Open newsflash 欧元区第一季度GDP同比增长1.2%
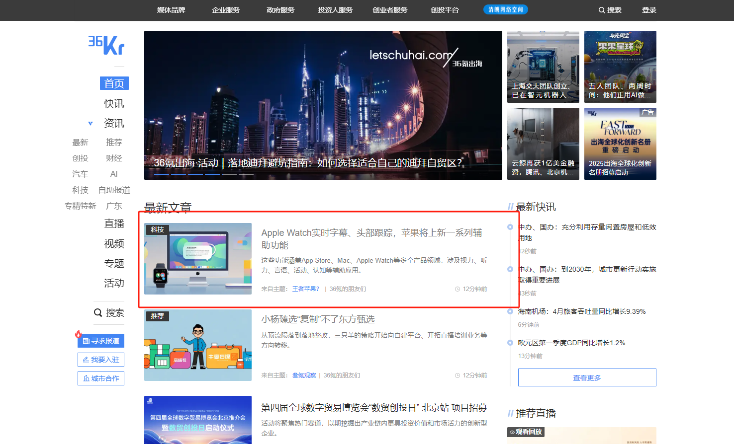 click(572, 343)
